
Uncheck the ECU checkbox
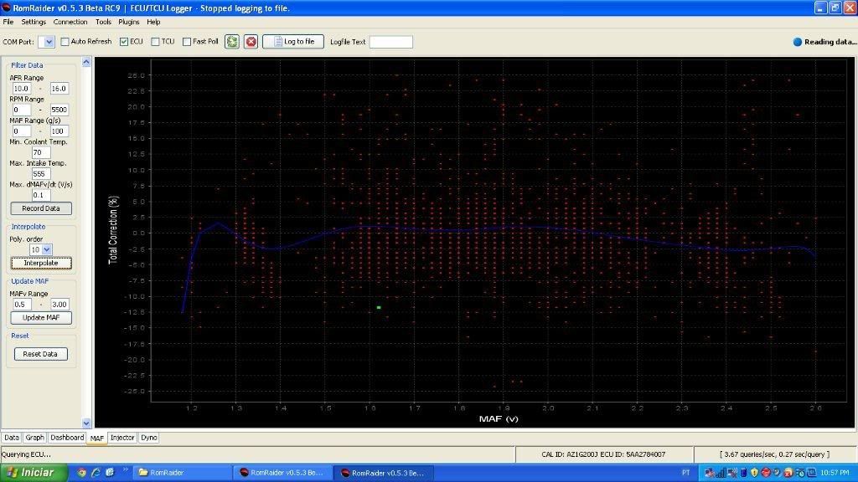[x=124, y=41]
